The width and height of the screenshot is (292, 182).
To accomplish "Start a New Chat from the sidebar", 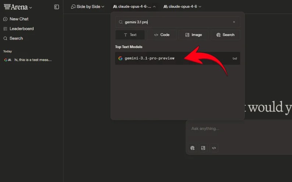I will (19, 19).
